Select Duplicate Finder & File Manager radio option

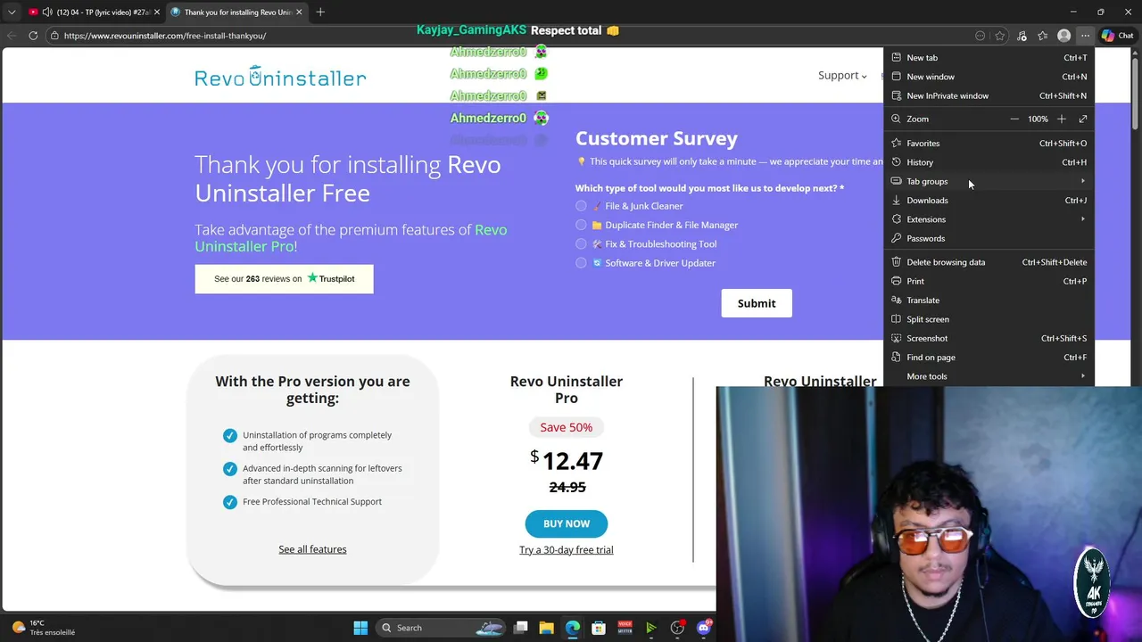click(x=581, y=225)
